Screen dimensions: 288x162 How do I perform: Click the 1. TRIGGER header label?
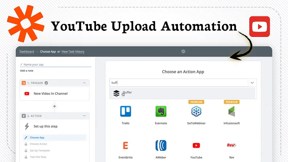click(x=35, y=83)
